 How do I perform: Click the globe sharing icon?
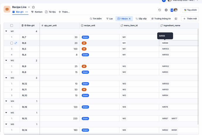[166, 10]
